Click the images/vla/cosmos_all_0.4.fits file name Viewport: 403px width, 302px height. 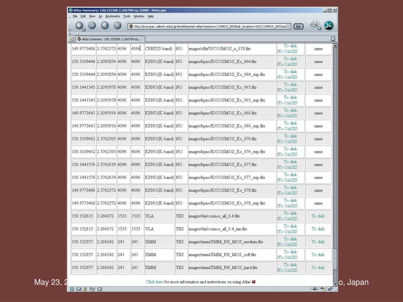pos(214,216)
